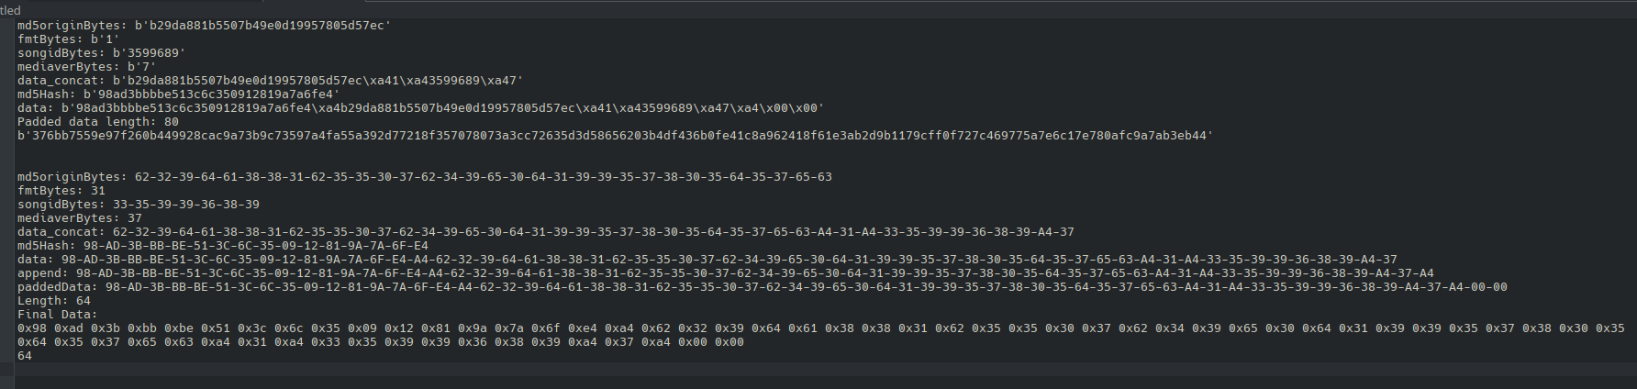Image resolution: width=1637 pixels, height=389 pixels.
Task: Click the 'songidBytes: 33-35-39-39-36-38-39' line
Action: (139, 205)
